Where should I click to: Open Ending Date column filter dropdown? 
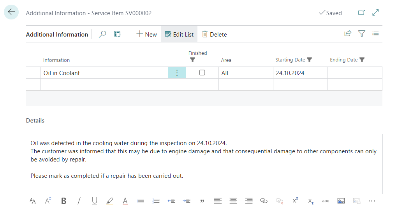tap(362, 60)
